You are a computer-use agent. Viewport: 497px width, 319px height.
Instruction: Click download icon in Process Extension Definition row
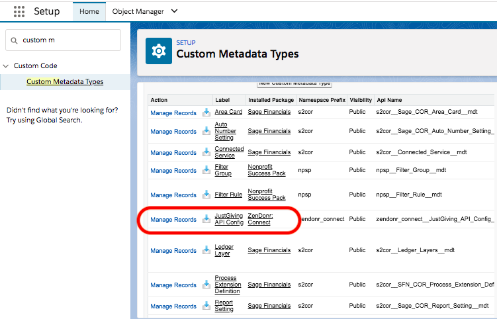tap(206, 284)
